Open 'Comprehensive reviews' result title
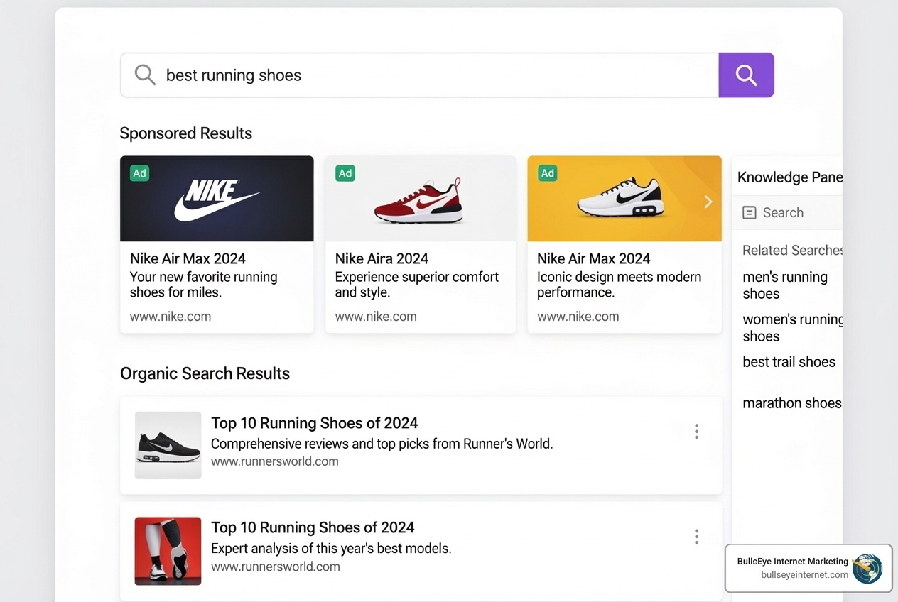This screenshot has height=602, width=898. (x=315, y=423)
